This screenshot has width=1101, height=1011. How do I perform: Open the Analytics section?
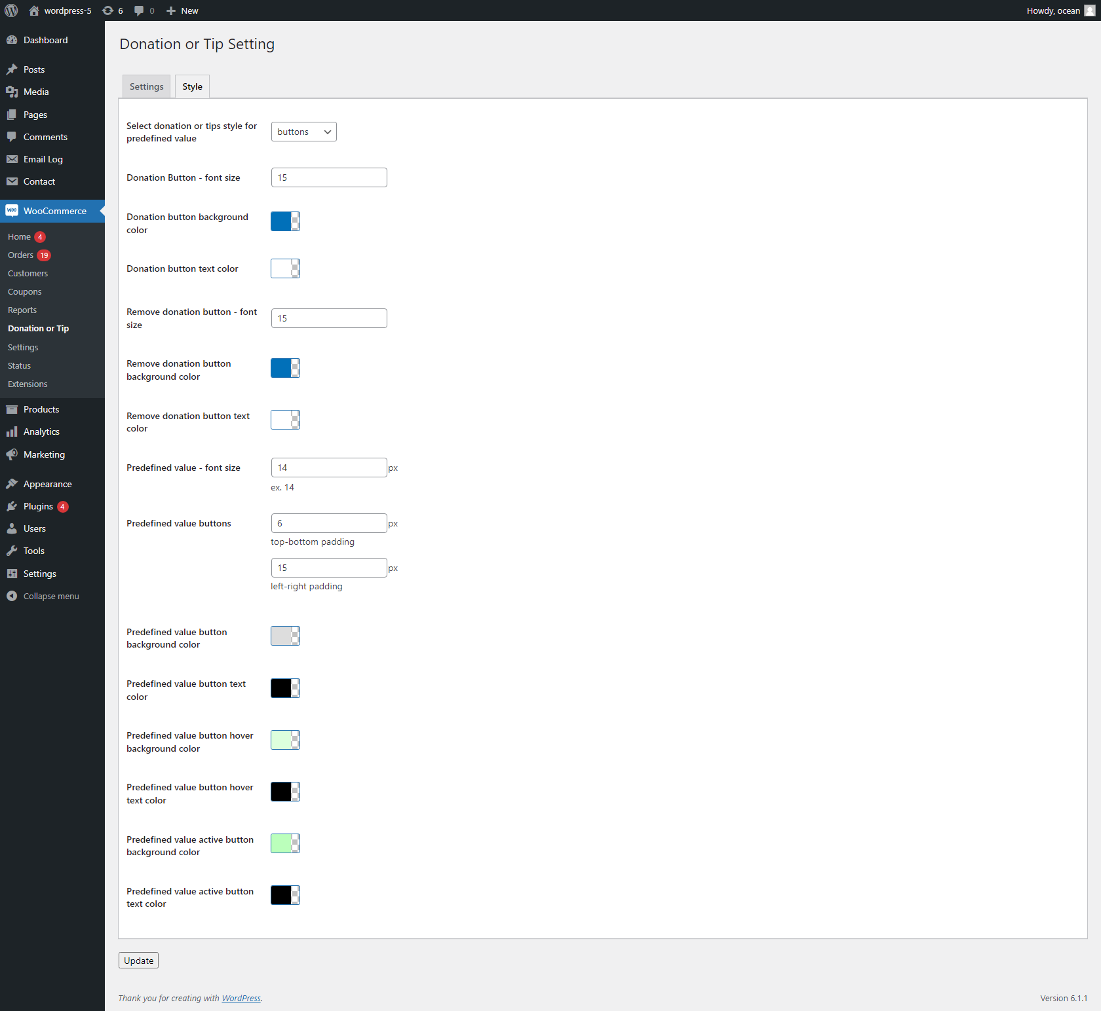[x=41, y=432]
